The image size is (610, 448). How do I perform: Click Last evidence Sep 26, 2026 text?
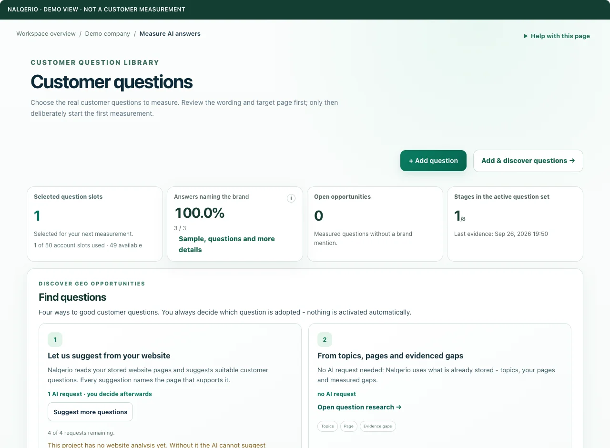(501, 234)
